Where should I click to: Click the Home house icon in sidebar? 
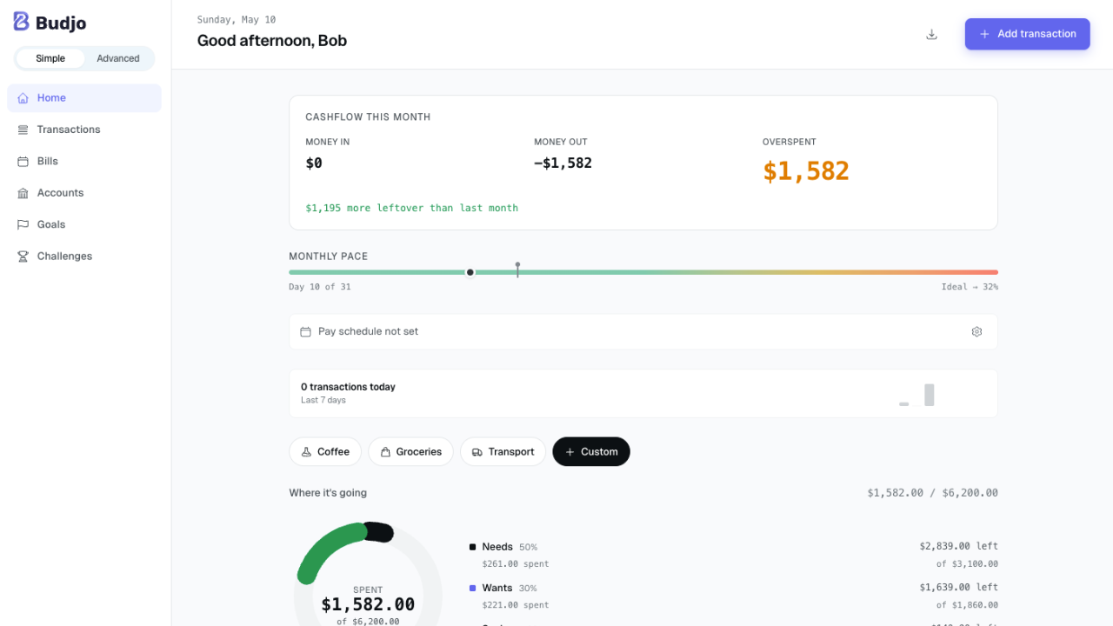tap(23, 98)
